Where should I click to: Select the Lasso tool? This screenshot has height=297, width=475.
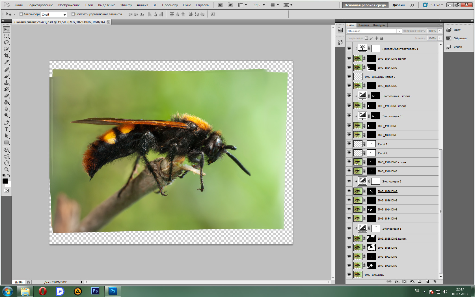7,42
